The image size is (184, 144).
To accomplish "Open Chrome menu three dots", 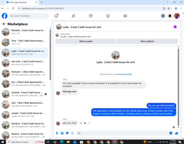I will [x=181, y=8].
